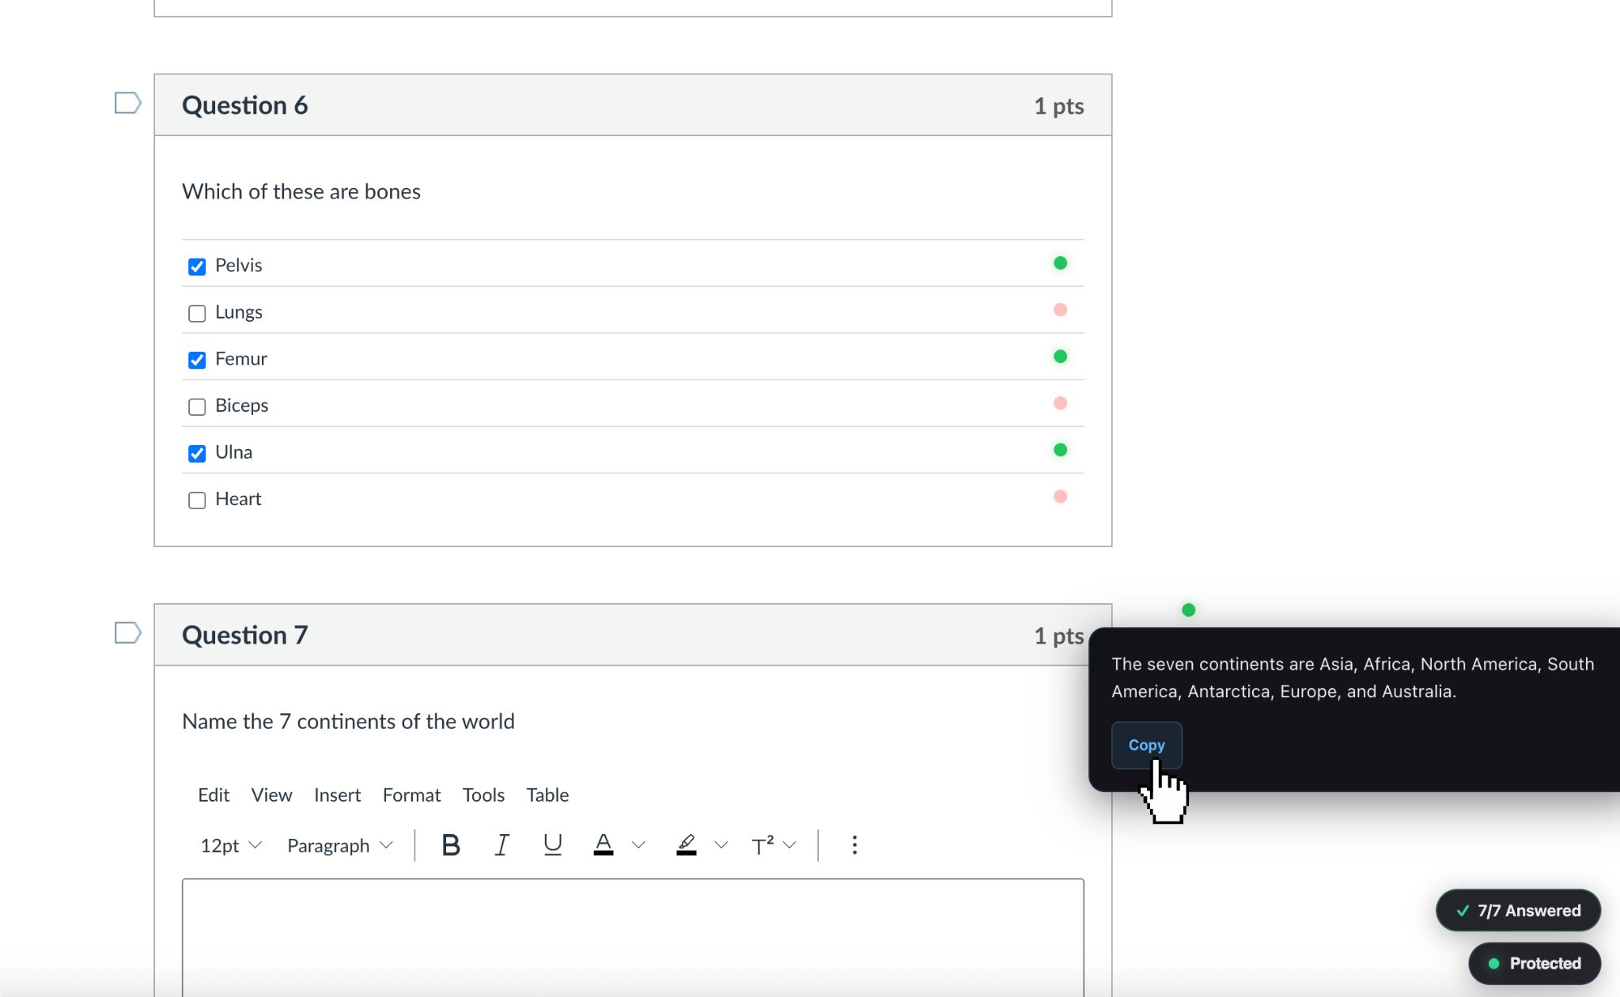Check the Heart answer option
Viewport: 1620px width, 997px height.
point(197,500)
